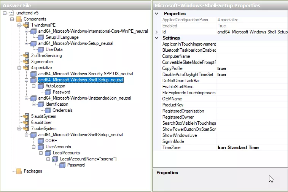Click the DoNotCleanTaskBar setting label
This screenshot has width=288, height=192.
tap(181, 81)
